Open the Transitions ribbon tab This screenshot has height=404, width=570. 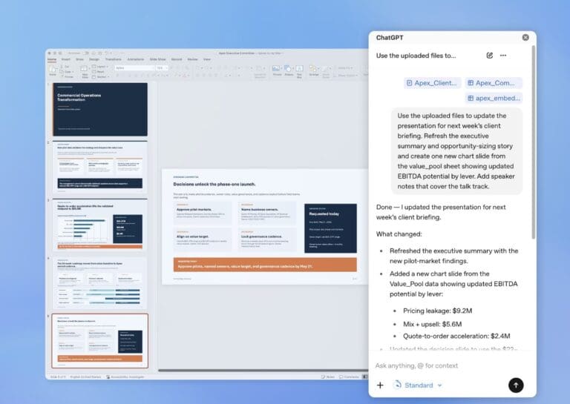pyautogui.click(x=113, y=59)
